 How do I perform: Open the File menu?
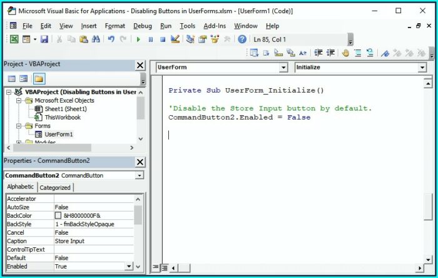pos(28,26)
